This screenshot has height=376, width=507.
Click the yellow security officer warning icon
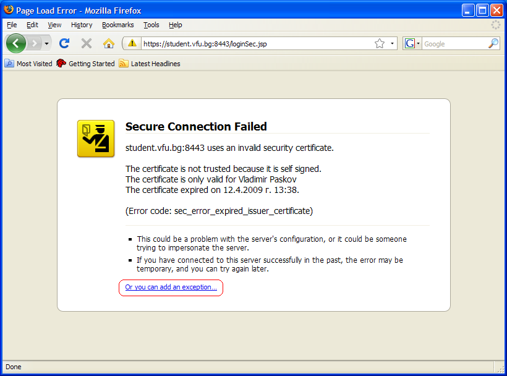point(96,139)
